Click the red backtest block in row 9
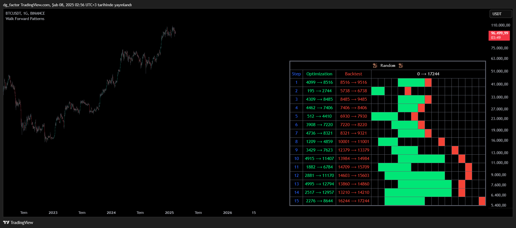 (x=455, y=150)
